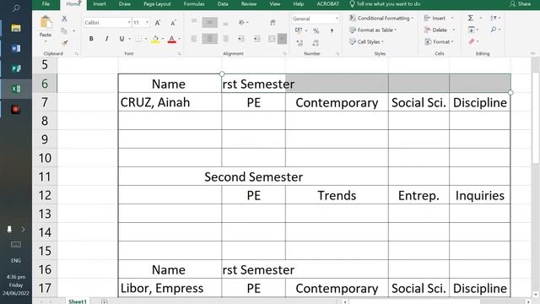Switch to the Insert ribbon tab
The height and width of the screenshot is (304, 540).
(x=100, y=3)
